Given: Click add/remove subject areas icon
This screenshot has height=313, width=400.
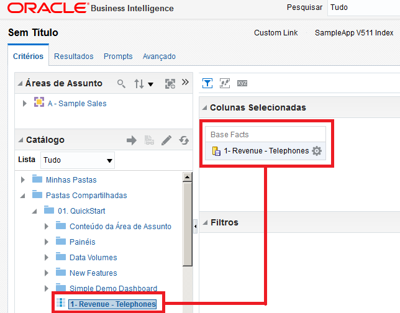Looking at the screenshot, I should coord(170,83).
